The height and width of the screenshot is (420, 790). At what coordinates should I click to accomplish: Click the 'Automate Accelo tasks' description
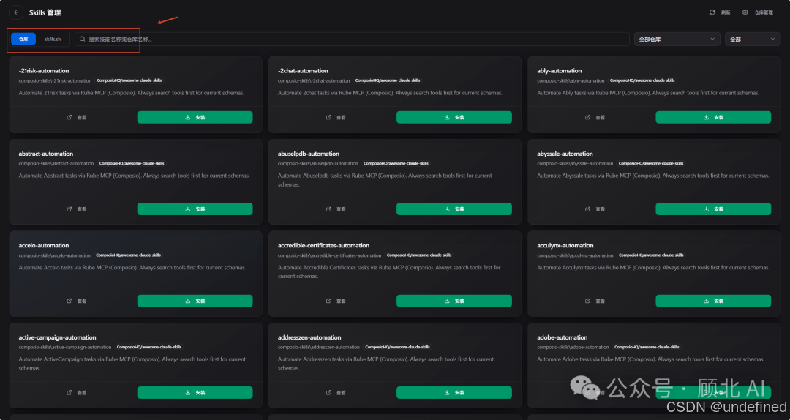click(x=132, y=267)
